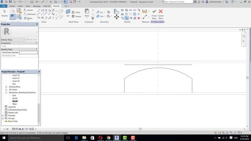Click the OmniClass Number input field
This screenshot has height=141, width=251.
click(29, 52)
